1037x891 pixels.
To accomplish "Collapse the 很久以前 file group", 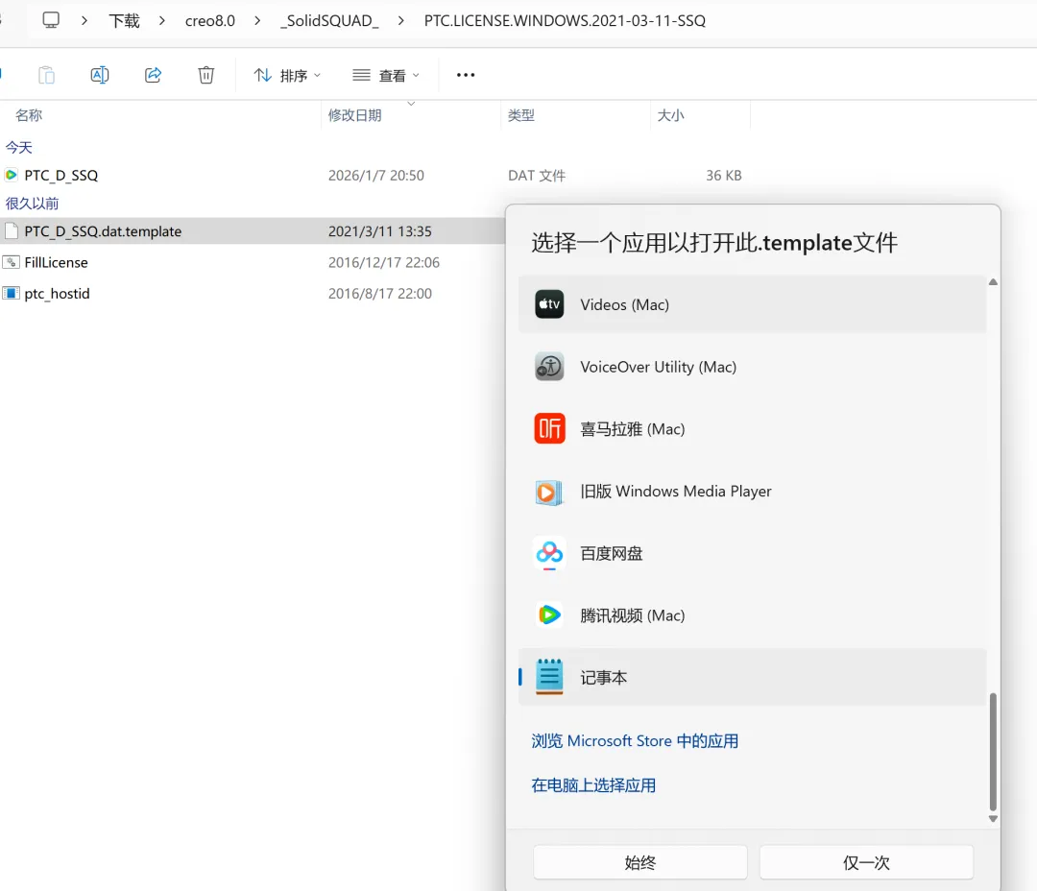I will [x=32, y=204].
